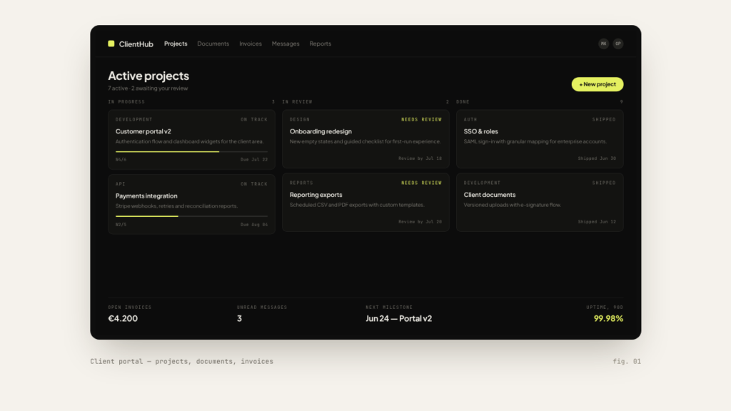
Task: Open the MK user avatar
Action: coord(603,44)
